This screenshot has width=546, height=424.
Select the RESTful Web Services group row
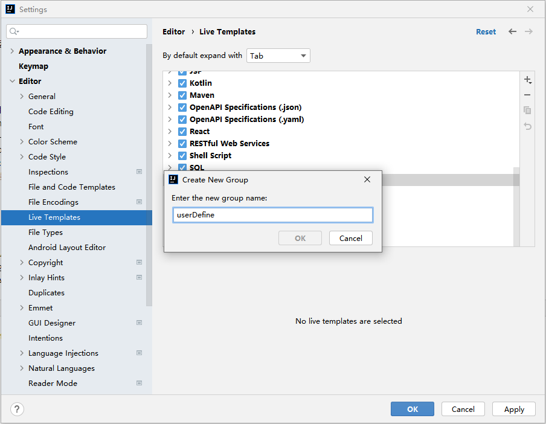click(341, 143)
